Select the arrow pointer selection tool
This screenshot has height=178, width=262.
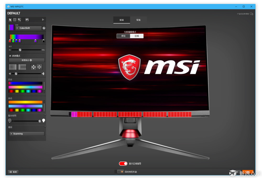[10, 20]
